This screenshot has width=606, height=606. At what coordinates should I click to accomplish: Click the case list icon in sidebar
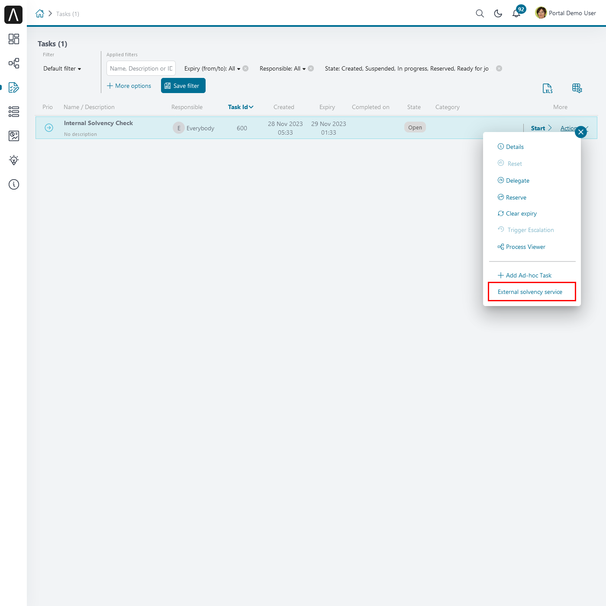tap(14, 112)
